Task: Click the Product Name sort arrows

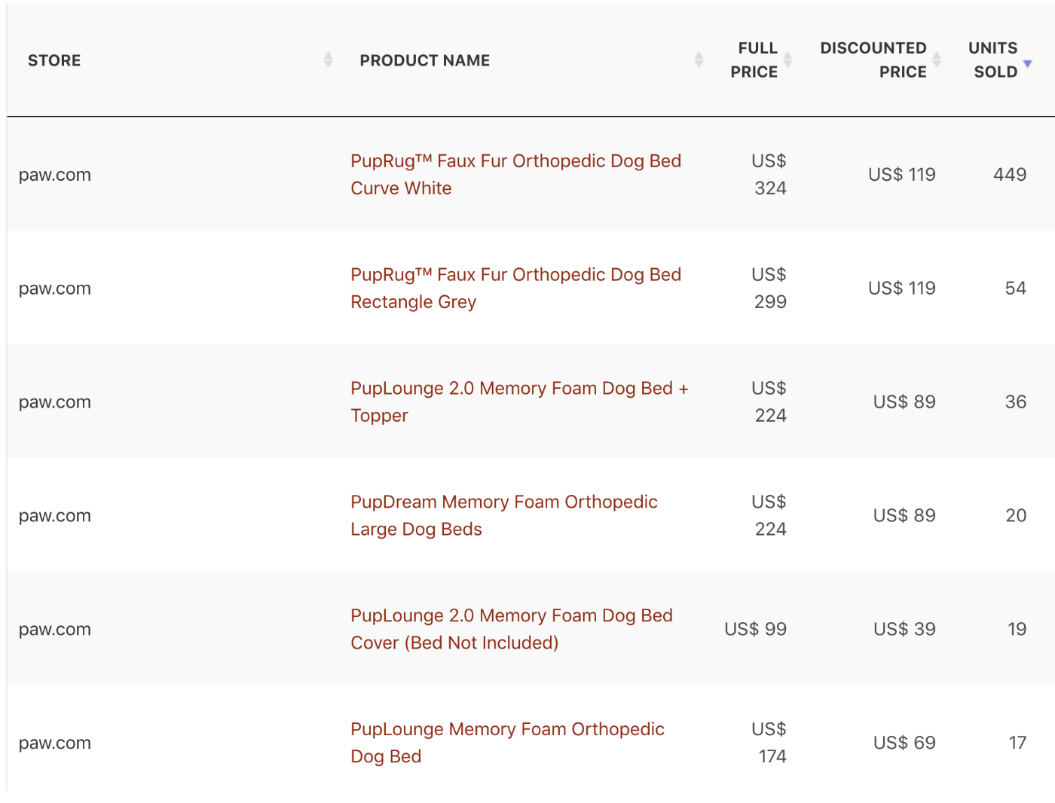Action: (699, 60)
